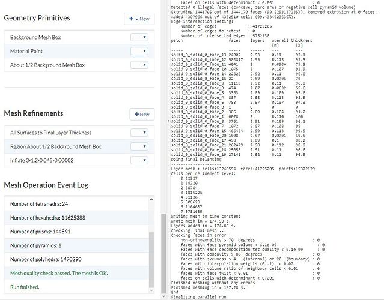Screen dimensions: 384x300
Task: Open dropdown for Region About 1/2 Background Mesh Box
Action: (x=139, y=146)
